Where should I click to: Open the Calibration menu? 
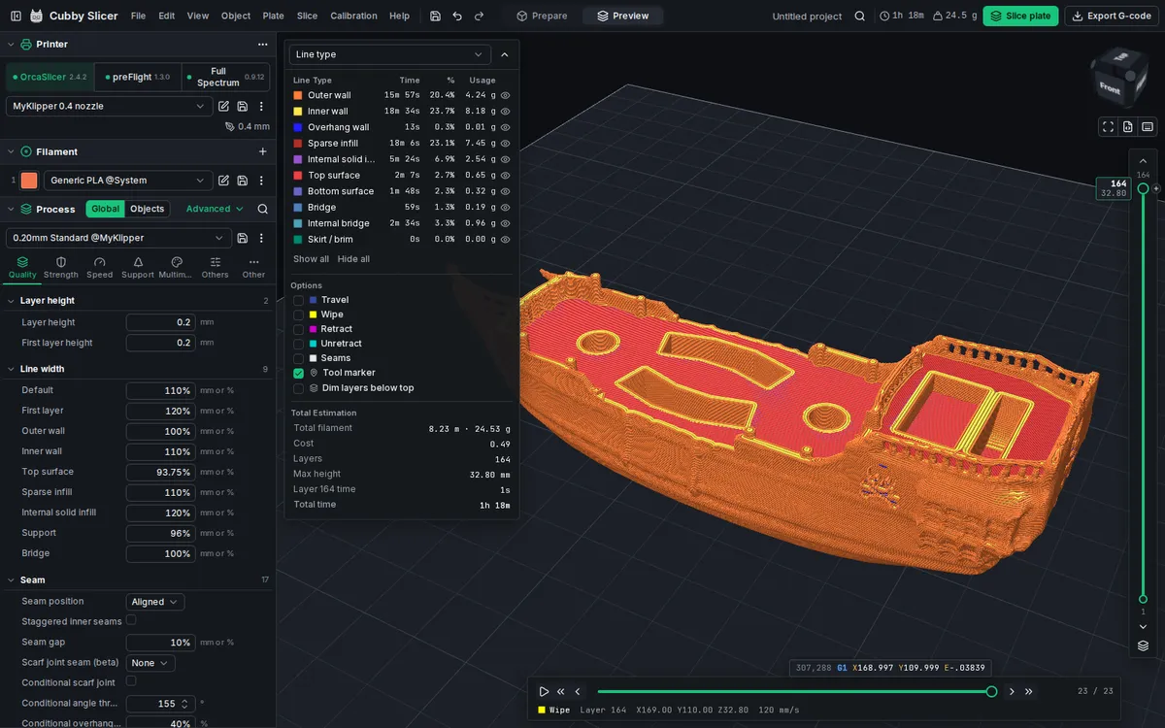click(x=353, y=16)
